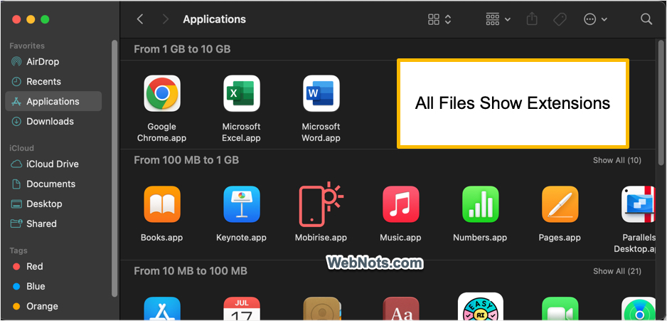Open the icon view switcher dropdown

click(439, 19)
